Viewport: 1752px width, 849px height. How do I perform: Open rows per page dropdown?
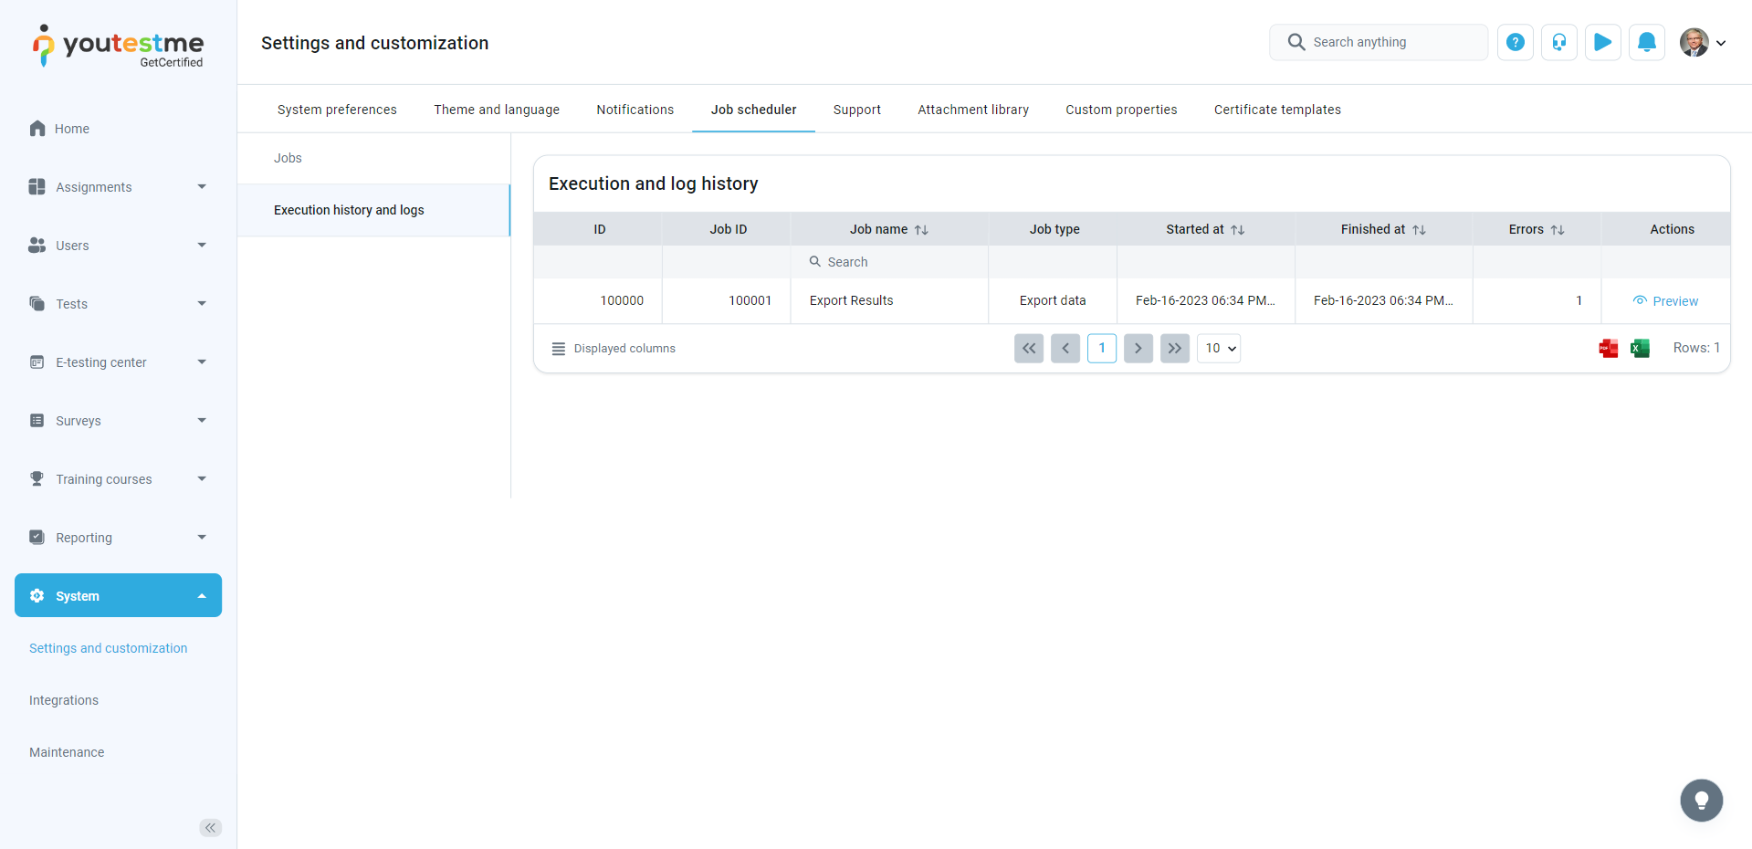(x=1218, y=348)
